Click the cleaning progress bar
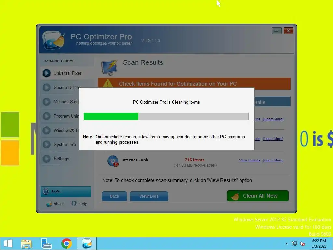The image size is (333, 250). point(166,116)
